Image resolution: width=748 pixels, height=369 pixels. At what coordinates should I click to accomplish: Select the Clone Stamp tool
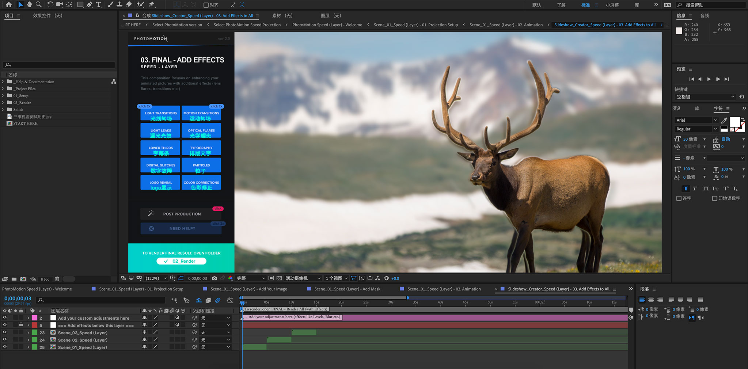pyautogui.click(x=119, y=5)
